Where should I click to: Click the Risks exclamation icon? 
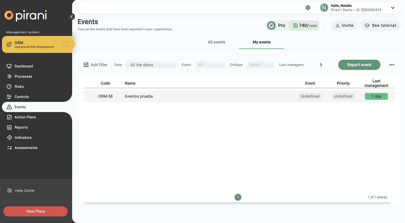(9, 87)
